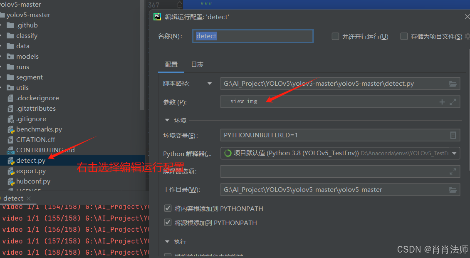The width and height of the screenshot is (470, 258).
Task: Click the expand icon beside 解释器选项 field
Action: (454, 171)
